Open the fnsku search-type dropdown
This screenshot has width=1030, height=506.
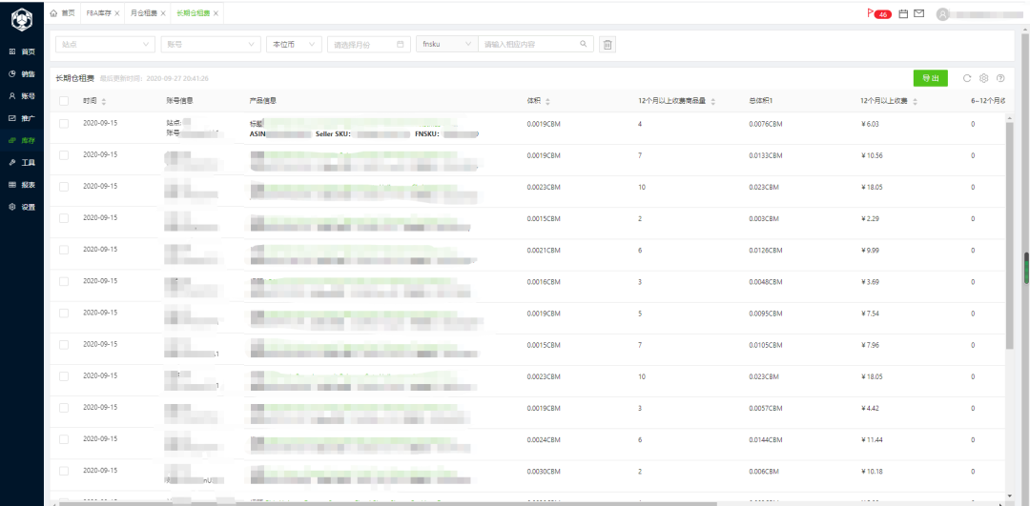click(x=446, y=45)
